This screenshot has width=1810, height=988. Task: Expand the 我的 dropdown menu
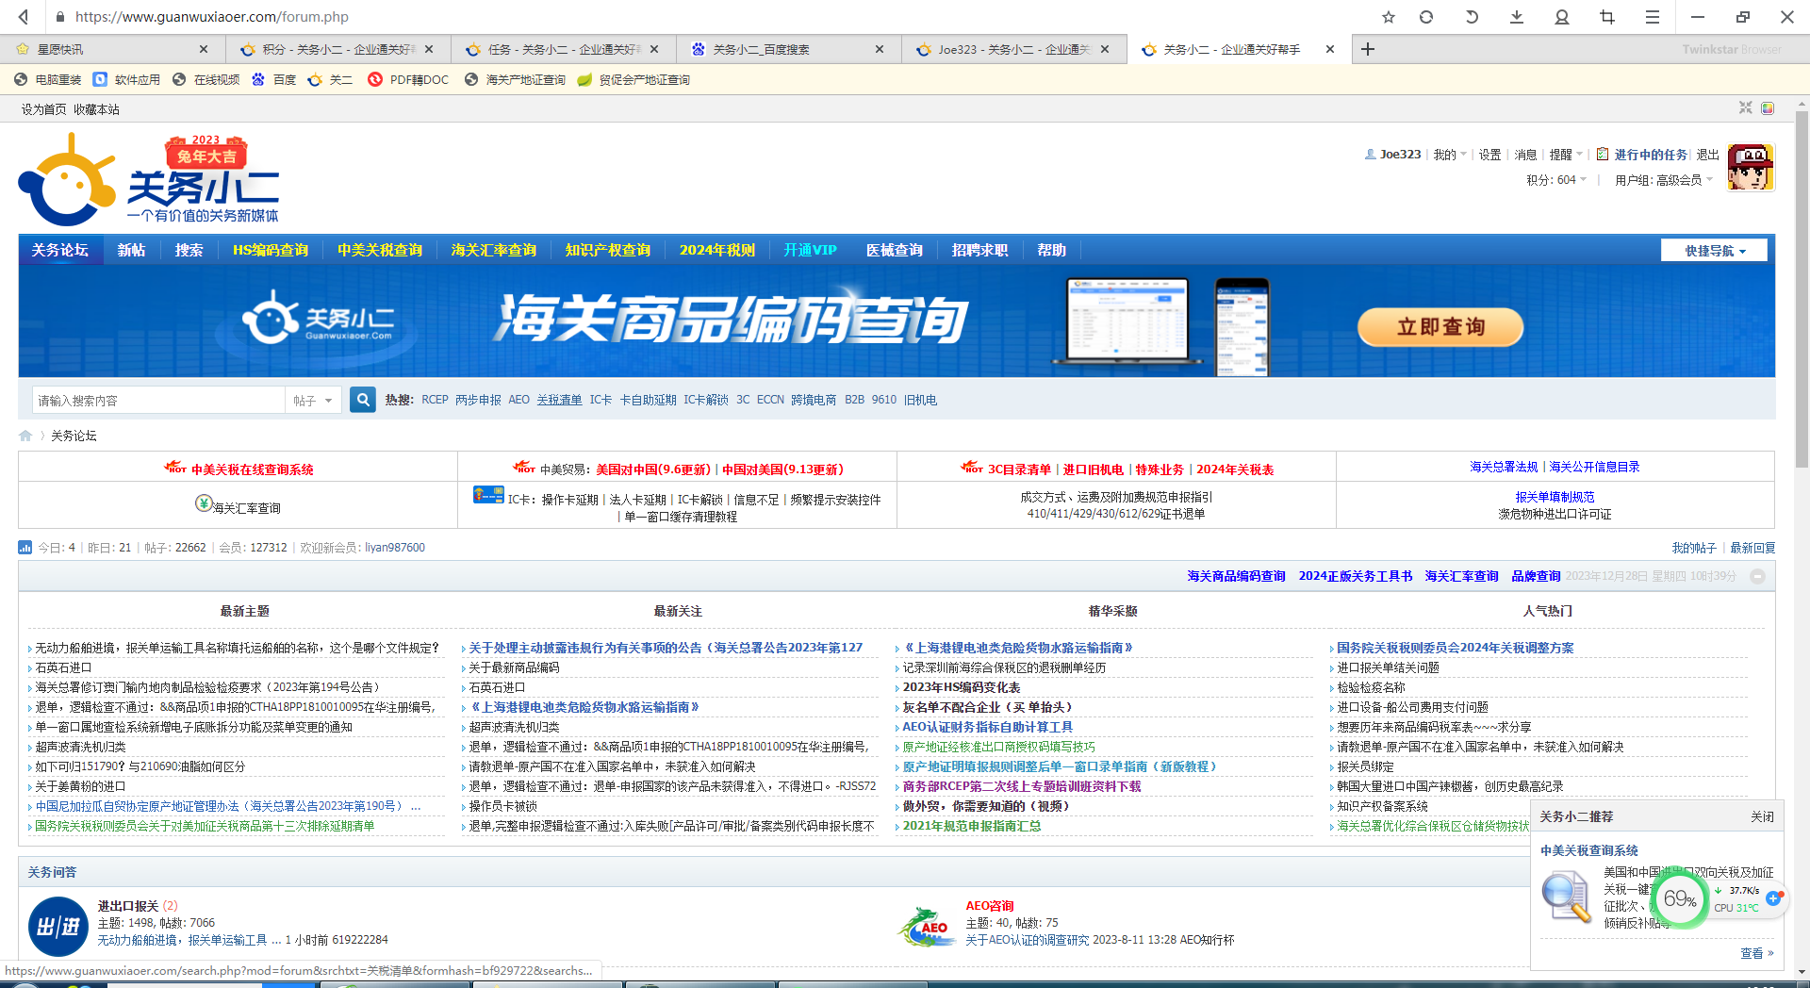(1450, 155)
